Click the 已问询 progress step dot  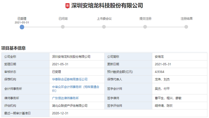63,27
